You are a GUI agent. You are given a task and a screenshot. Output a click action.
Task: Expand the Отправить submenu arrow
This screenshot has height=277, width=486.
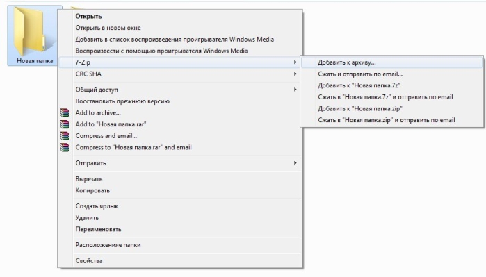tap(295, 162)
